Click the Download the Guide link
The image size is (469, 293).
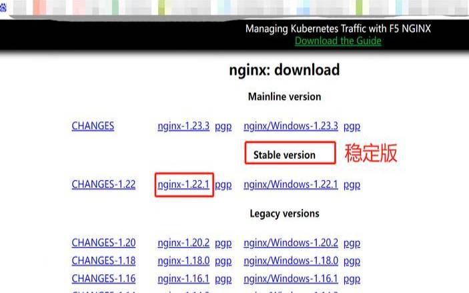coord(338,41)
